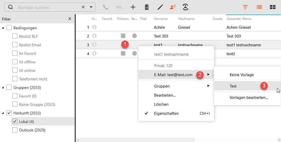281x142 pixels.
Task: Uncheck the Lokal (4) checkbox
Action: [15, 122]
